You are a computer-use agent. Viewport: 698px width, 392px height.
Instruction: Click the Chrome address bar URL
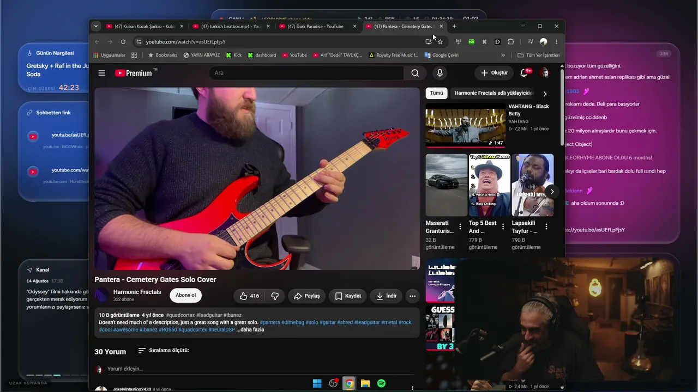185,42
